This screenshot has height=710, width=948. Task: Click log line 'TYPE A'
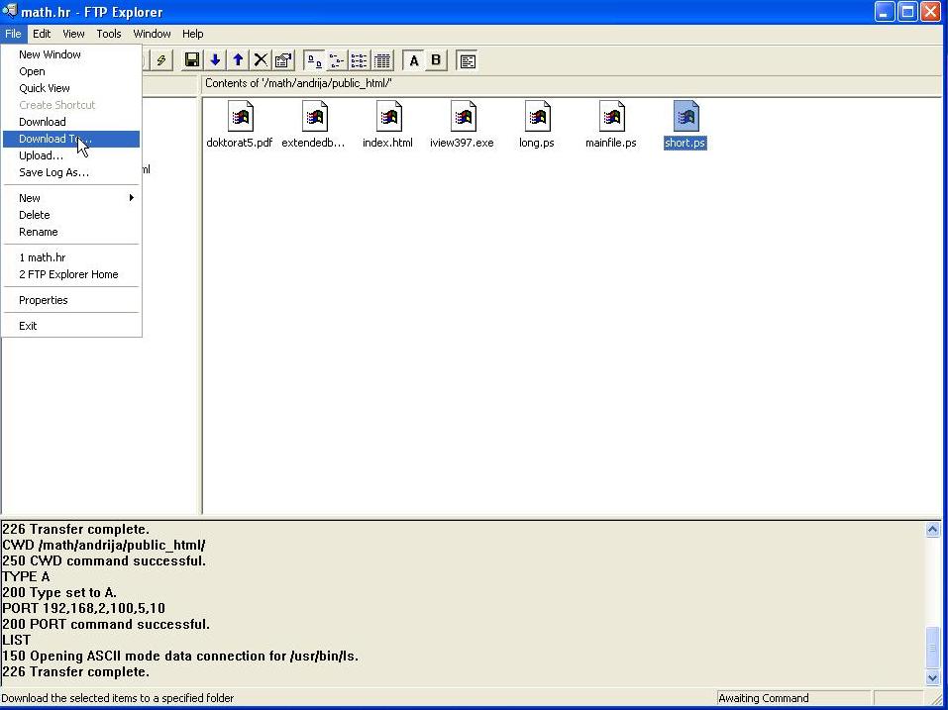26,576
